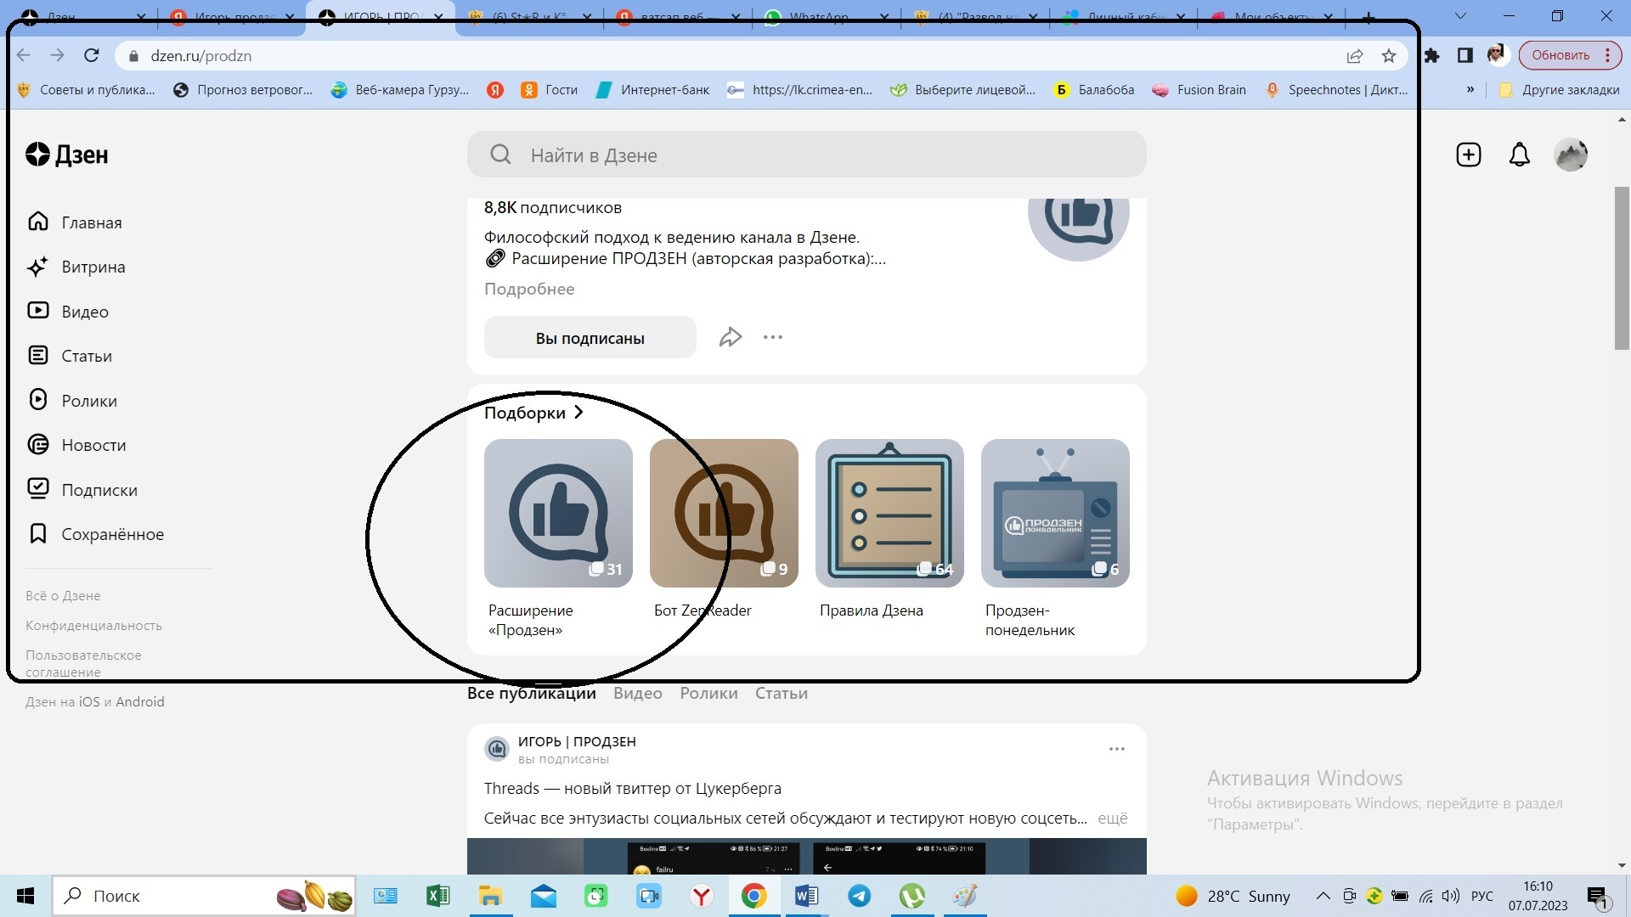Switch to the Видео publications tab
The height and width of the screenshot is (917, 1631).
coord(637,693)
